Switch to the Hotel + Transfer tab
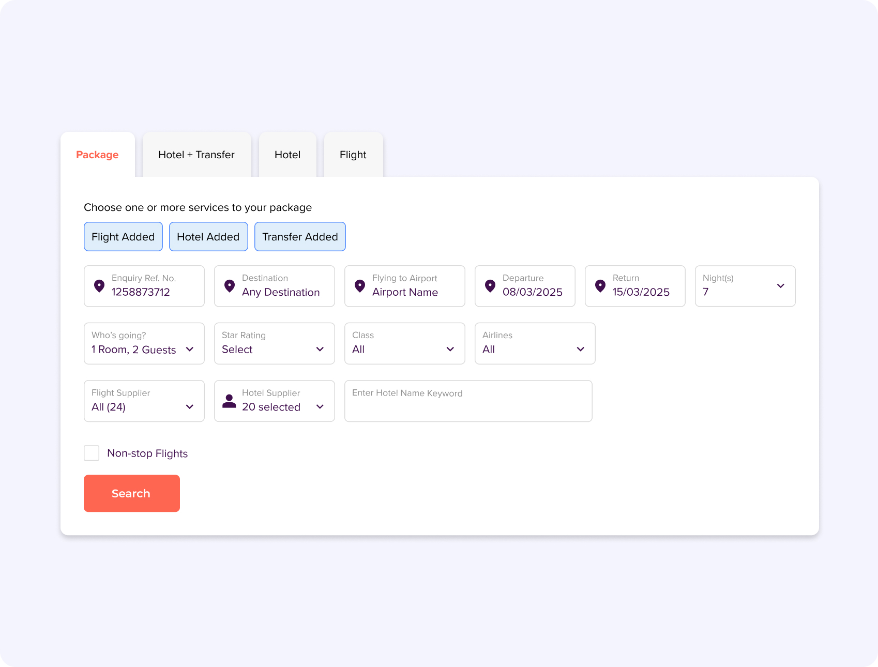Viewport: 878px width, 667px height. [x=196, y=155]
